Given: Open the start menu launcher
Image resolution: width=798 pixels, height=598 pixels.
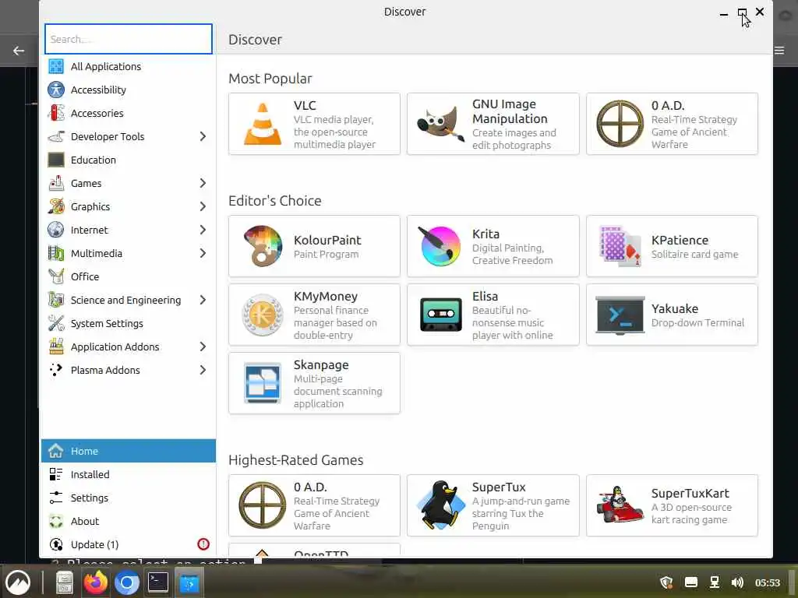Looking at the screenshot, I should (x=18, y=582).
